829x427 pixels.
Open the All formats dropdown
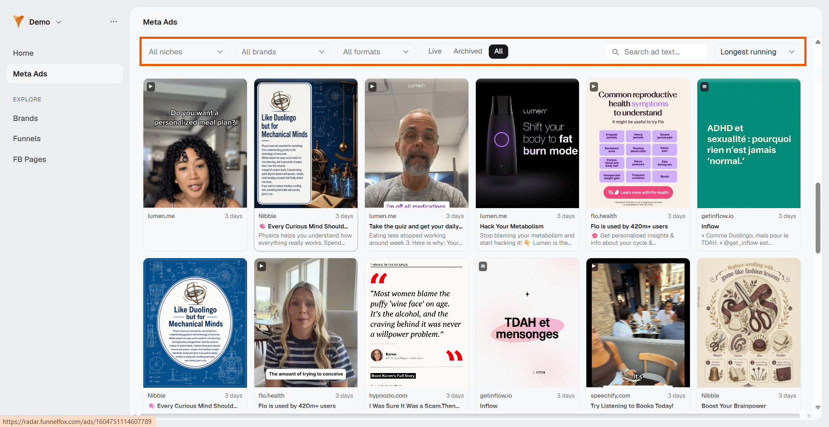[x=376, y=52]
